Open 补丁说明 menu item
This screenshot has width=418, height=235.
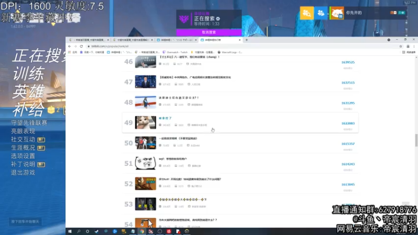[23, 164]
